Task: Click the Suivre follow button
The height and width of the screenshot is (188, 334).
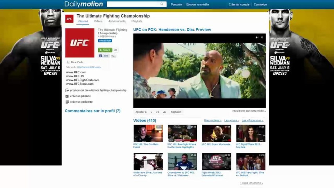Action: coord(105,50)
